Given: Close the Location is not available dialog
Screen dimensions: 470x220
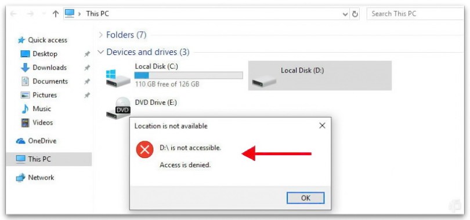Looking at the screenshot, I should 322,126.
